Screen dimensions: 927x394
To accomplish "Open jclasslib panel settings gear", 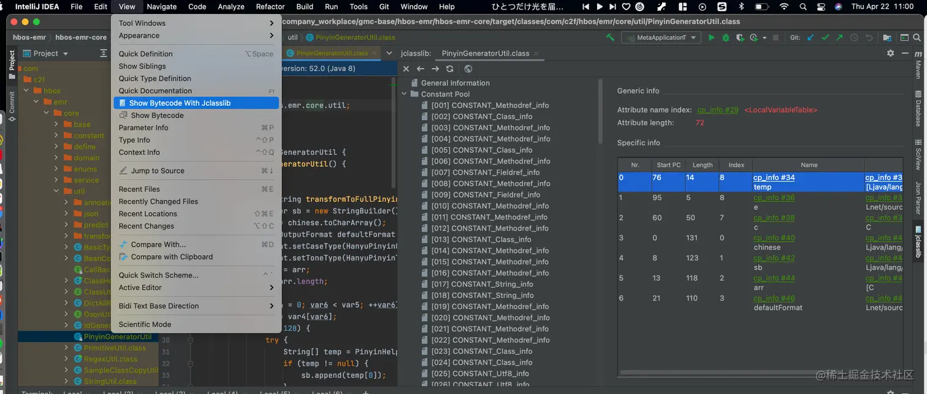I will tap(891, 53).
